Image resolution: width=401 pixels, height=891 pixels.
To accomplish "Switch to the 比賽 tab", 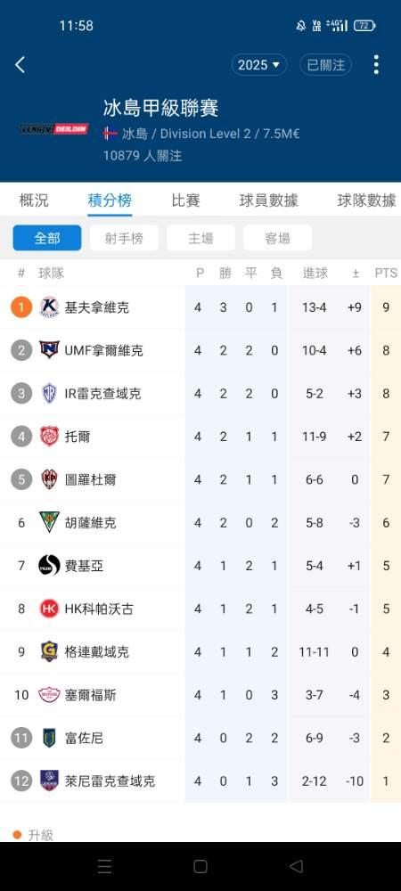I will click(185, 200).
